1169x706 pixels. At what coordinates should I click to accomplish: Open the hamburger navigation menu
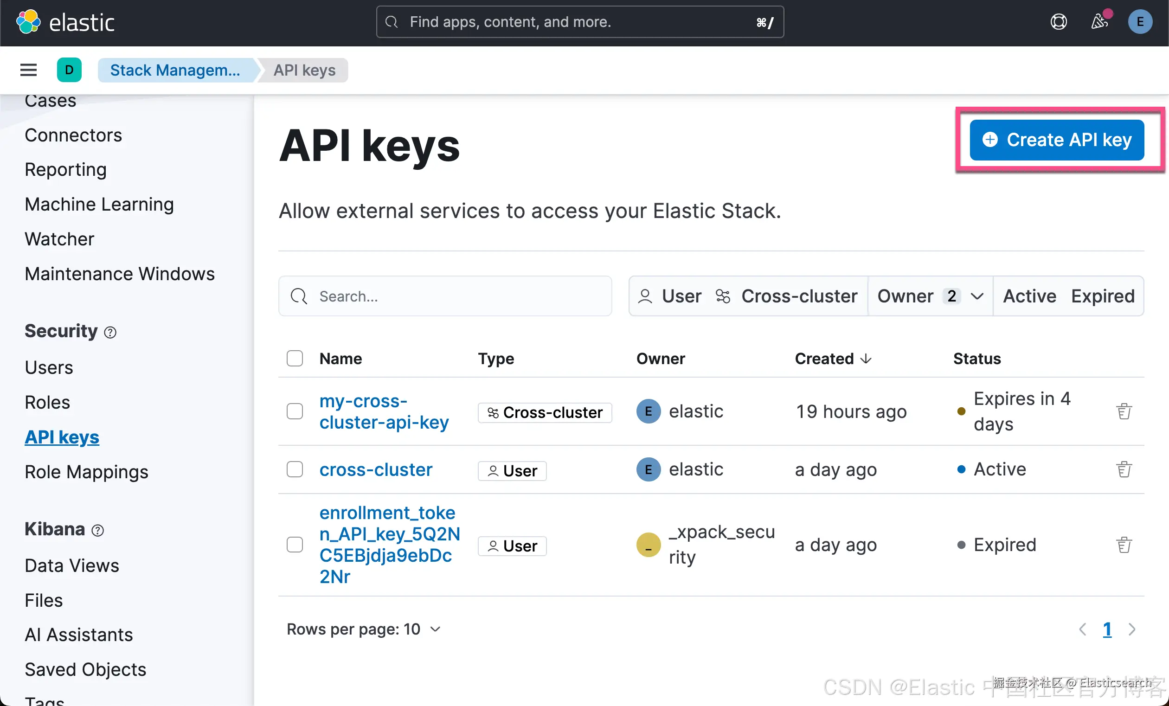pyautogui.click(x=28, y=70)
